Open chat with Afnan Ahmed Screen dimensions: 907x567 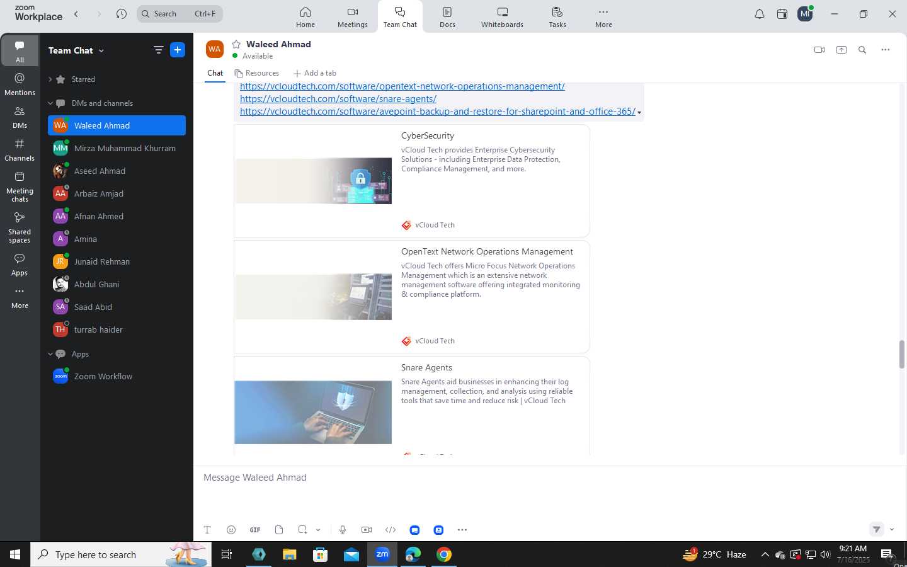point(117,216)
